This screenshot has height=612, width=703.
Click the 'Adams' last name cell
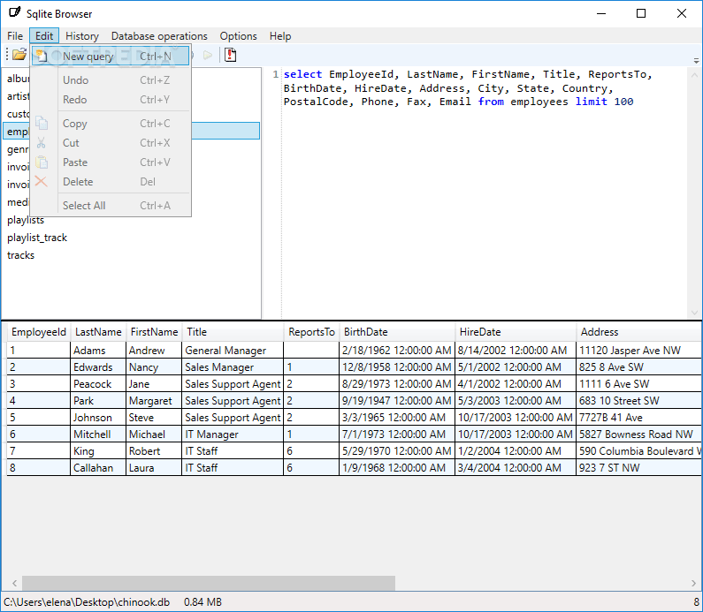tap(98, 350)
